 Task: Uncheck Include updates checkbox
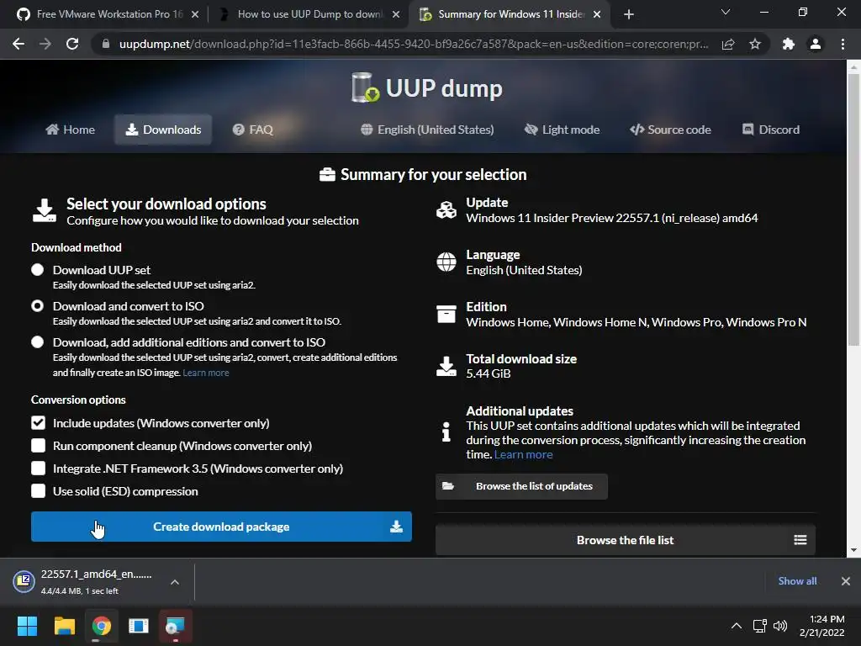tap(38, 423)
